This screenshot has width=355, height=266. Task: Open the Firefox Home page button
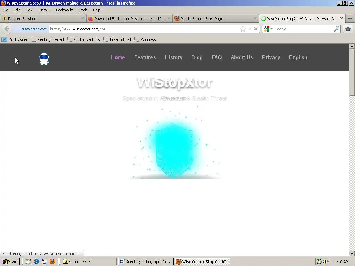coord(348,29)
